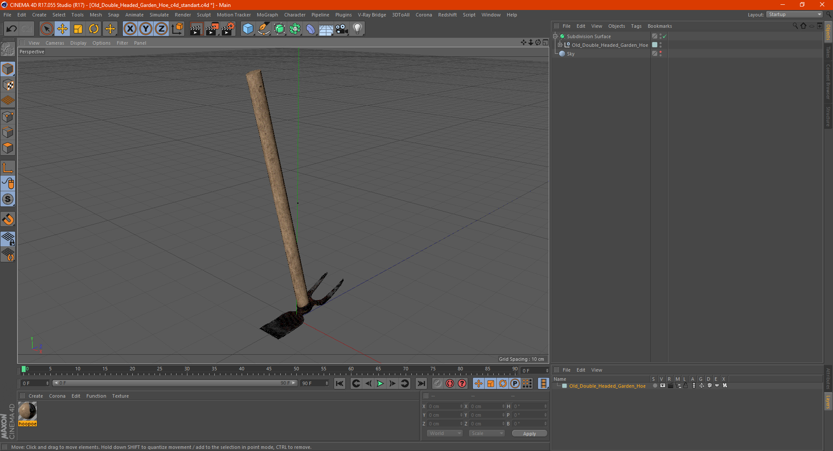
Task: Toggle X axis lock
Action: (130, 29)
